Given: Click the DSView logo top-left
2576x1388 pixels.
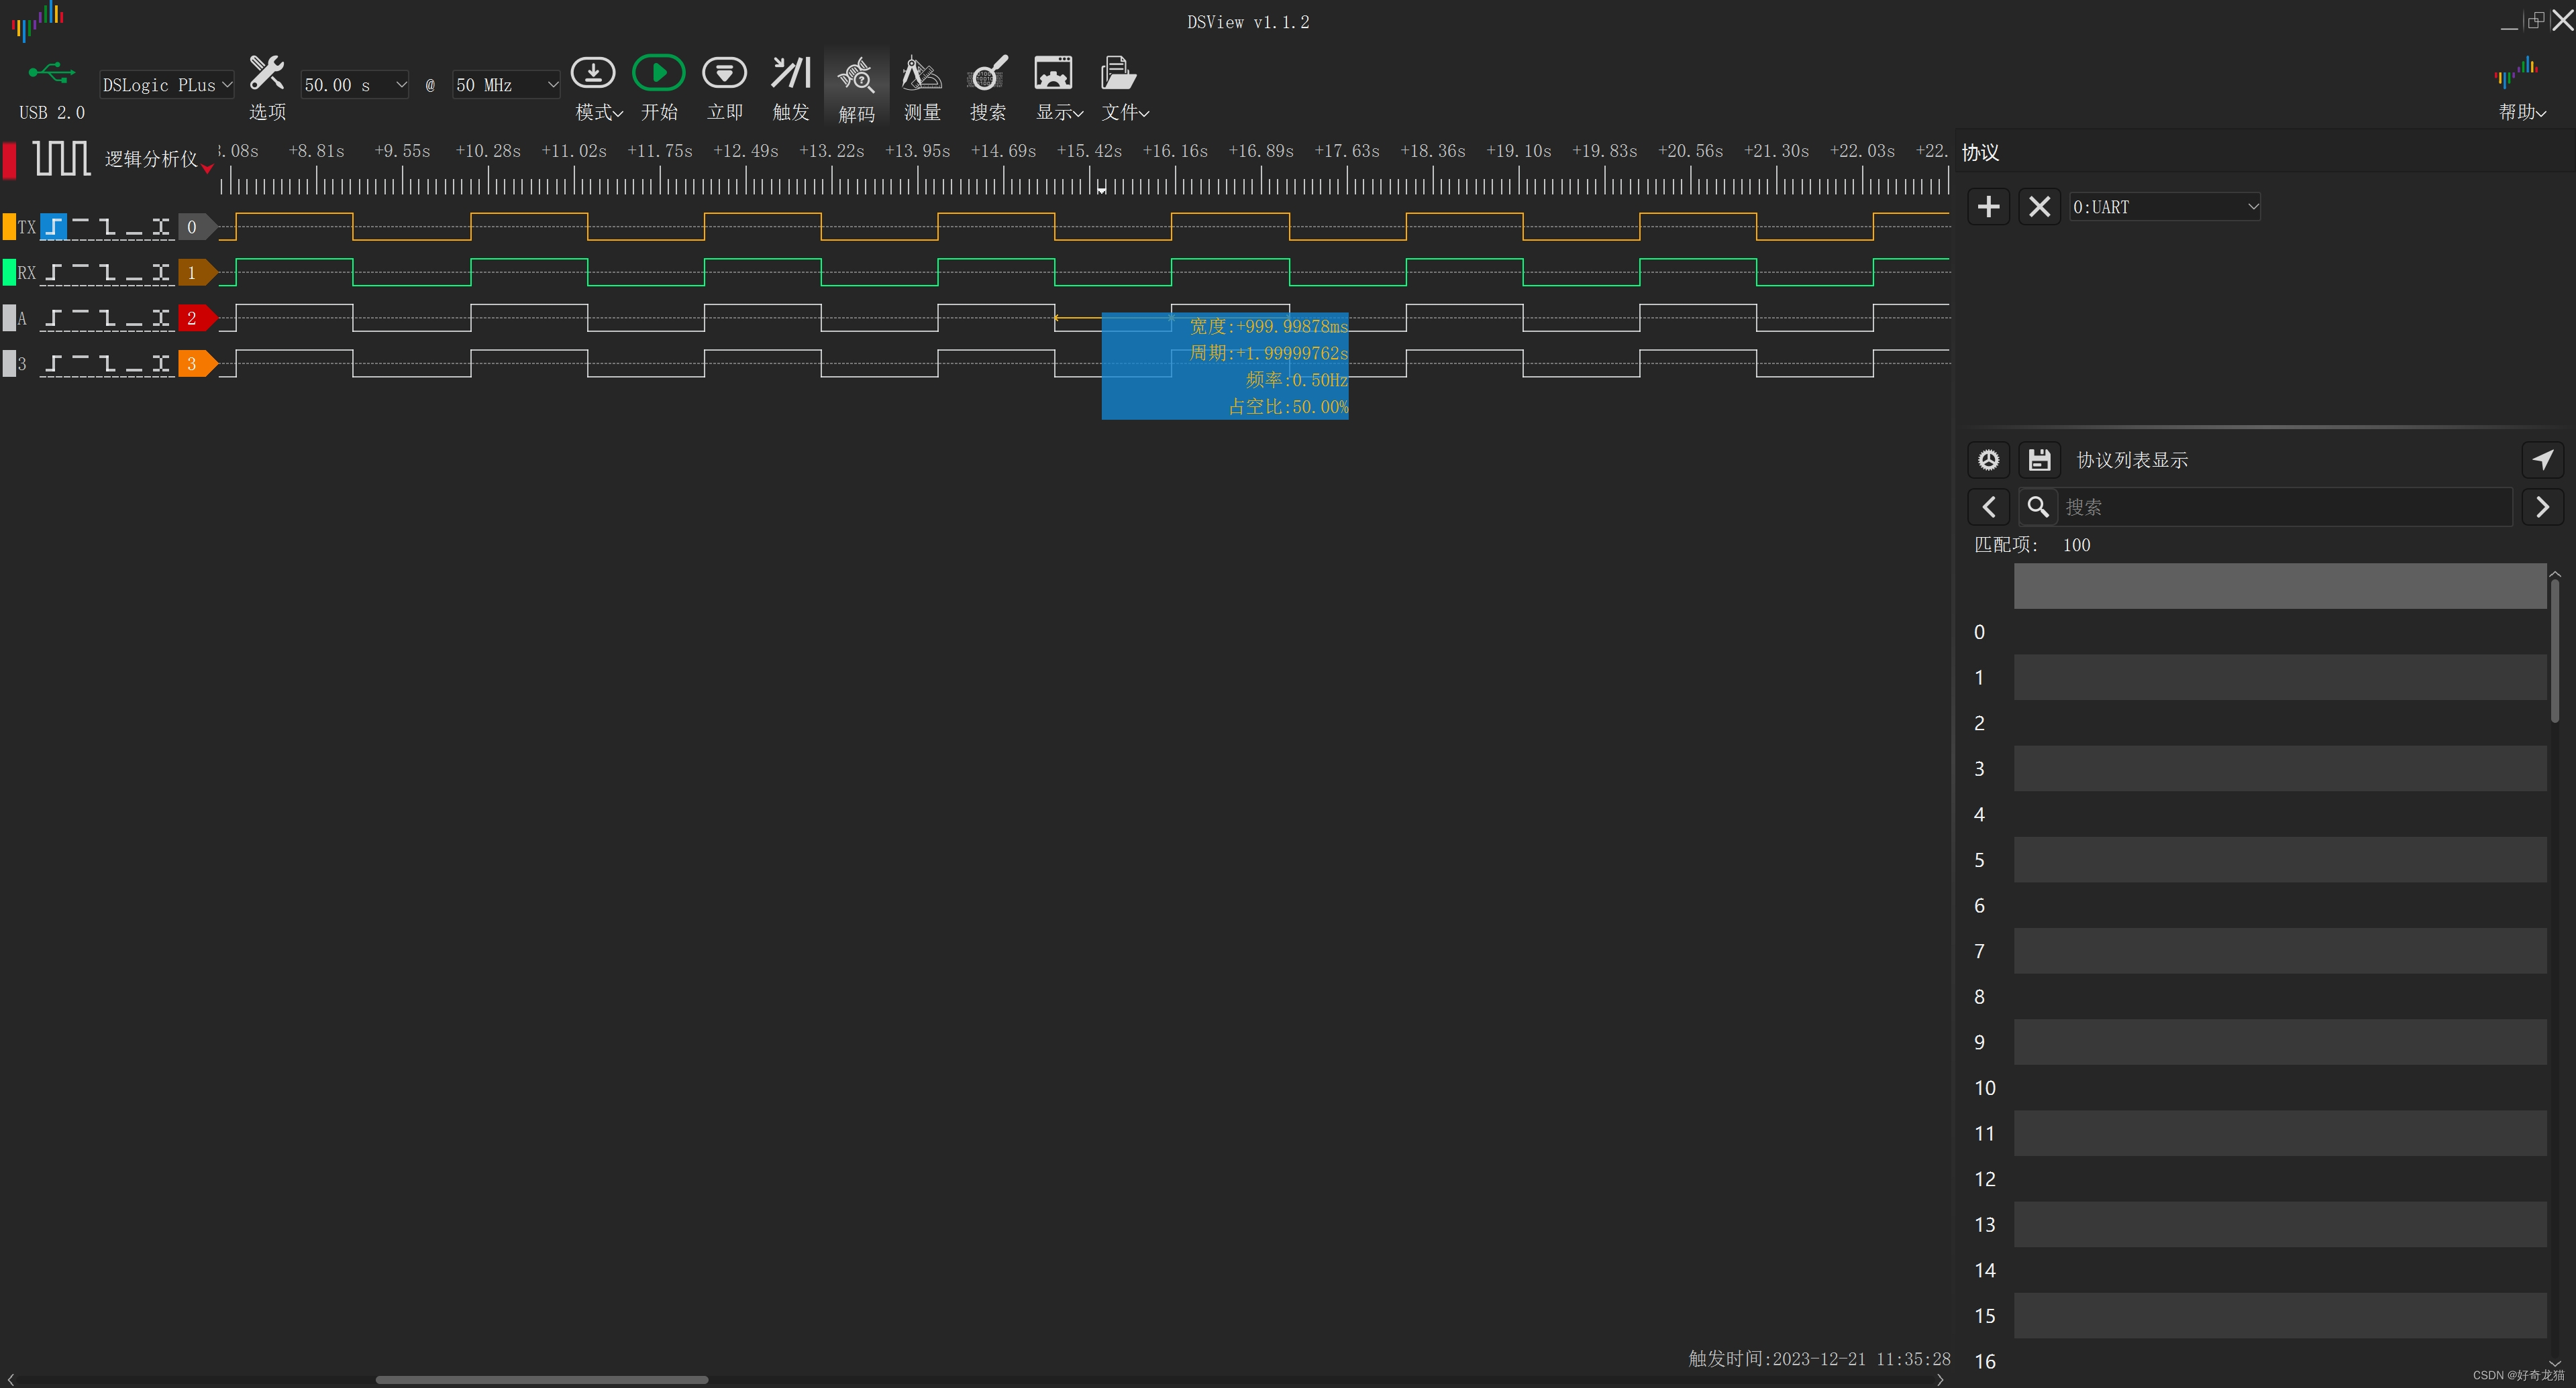Looking at the screenshot, I should pyautogui.click(x=38, y=20).
